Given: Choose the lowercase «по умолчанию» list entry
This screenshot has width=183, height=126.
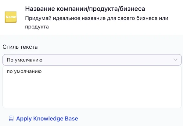Looking at the screenshot, I should (24, 72).
